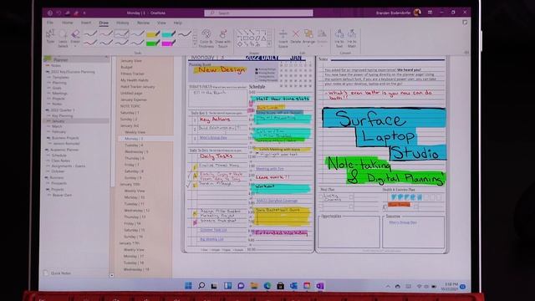Collapse the ribbon with the arrow at its right end
This screenshot has width=535, height=301.
tap(466, 52)
